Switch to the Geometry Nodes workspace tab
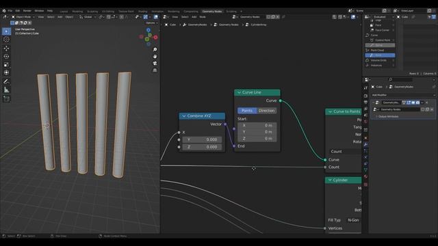Viewport: 438px width, 246px height. pyautogui.click(x=212, y=12)
